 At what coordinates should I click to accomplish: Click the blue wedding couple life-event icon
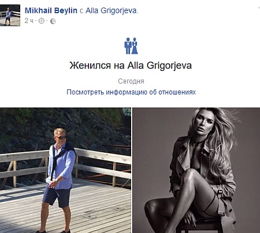pyautogui.click(x=131, y=46)
